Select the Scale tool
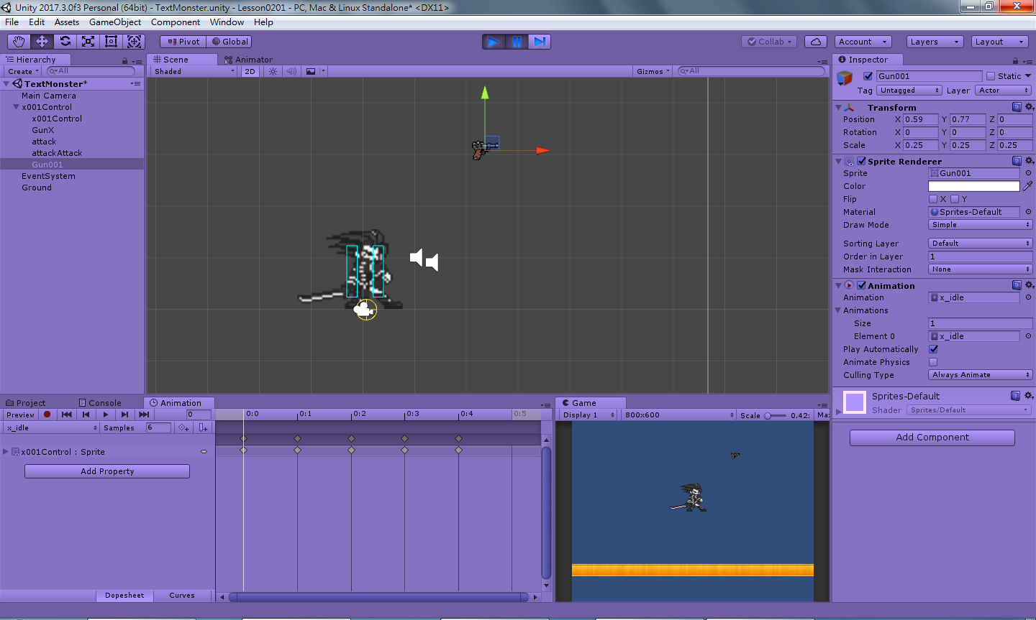Image resolution: width=1036 pixels, height=620 pixels. 88,41
